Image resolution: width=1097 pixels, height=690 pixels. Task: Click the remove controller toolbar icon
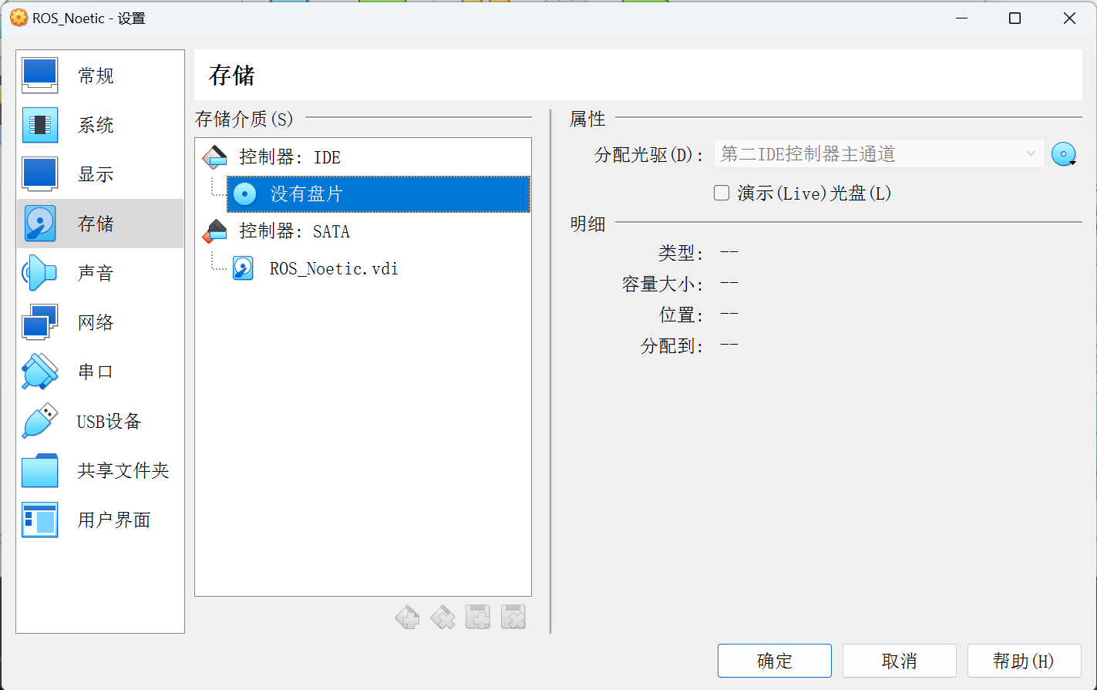[x=443, y=617]
